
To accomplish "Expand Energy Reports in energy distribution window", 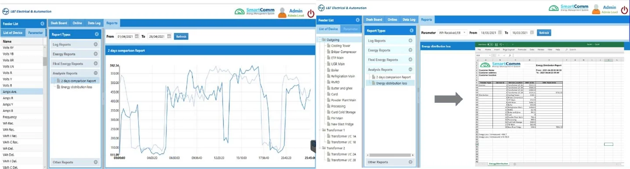I will pyautogui.click(x=410, y=50).
